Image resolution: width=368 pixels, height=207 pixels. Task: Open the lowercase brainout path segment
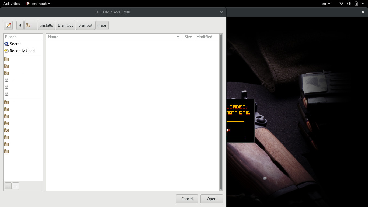(85, 25)
